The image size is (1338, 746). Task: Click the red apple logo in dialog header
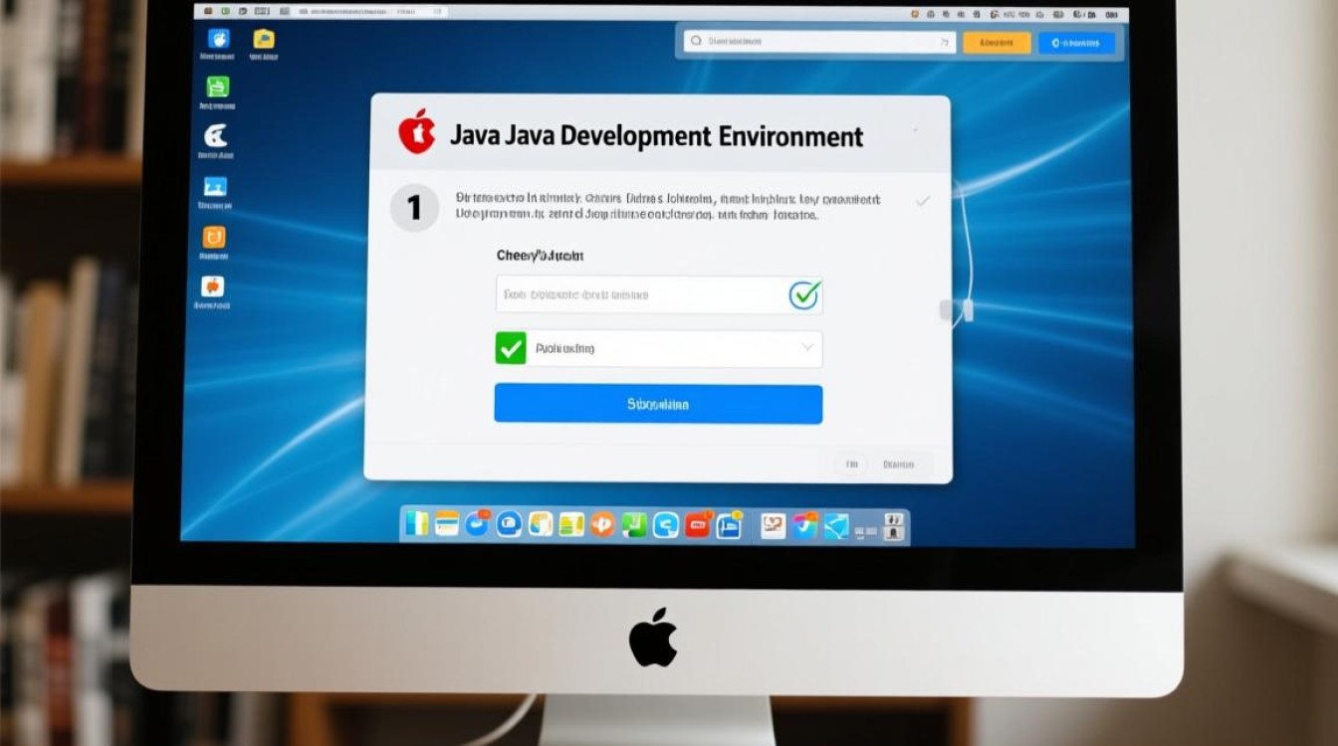417,132
